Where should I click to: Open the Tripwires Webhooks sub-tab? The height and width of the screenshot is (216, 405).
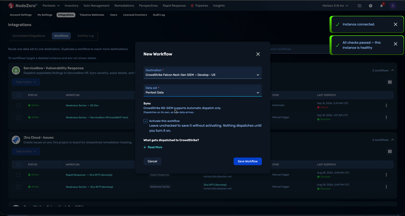pyautogui.click(x=92, y=15)
